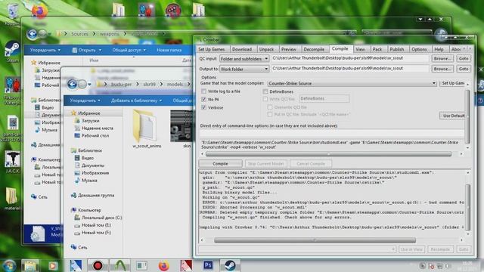This screenshot has width=484, height=272.
Task: Click the command-line preview horizontal scrollbar
Action: point(328,154)
